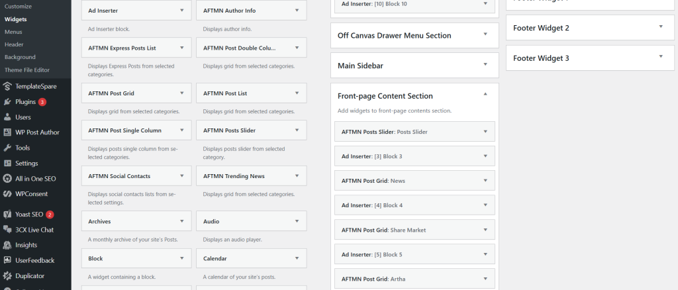Click the Insights icon in the sidebar
This screenshot has height=290, width=678.
click(7, 245)
